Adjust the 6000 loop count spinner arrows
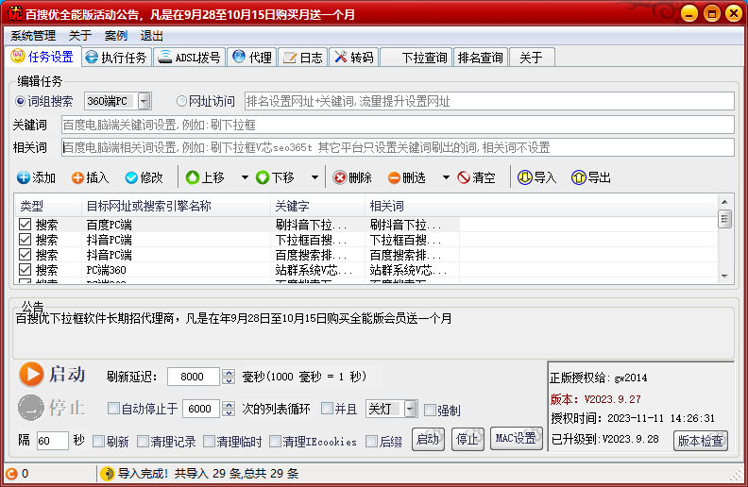This screenshot has width=748, height=487. (229, 409)
